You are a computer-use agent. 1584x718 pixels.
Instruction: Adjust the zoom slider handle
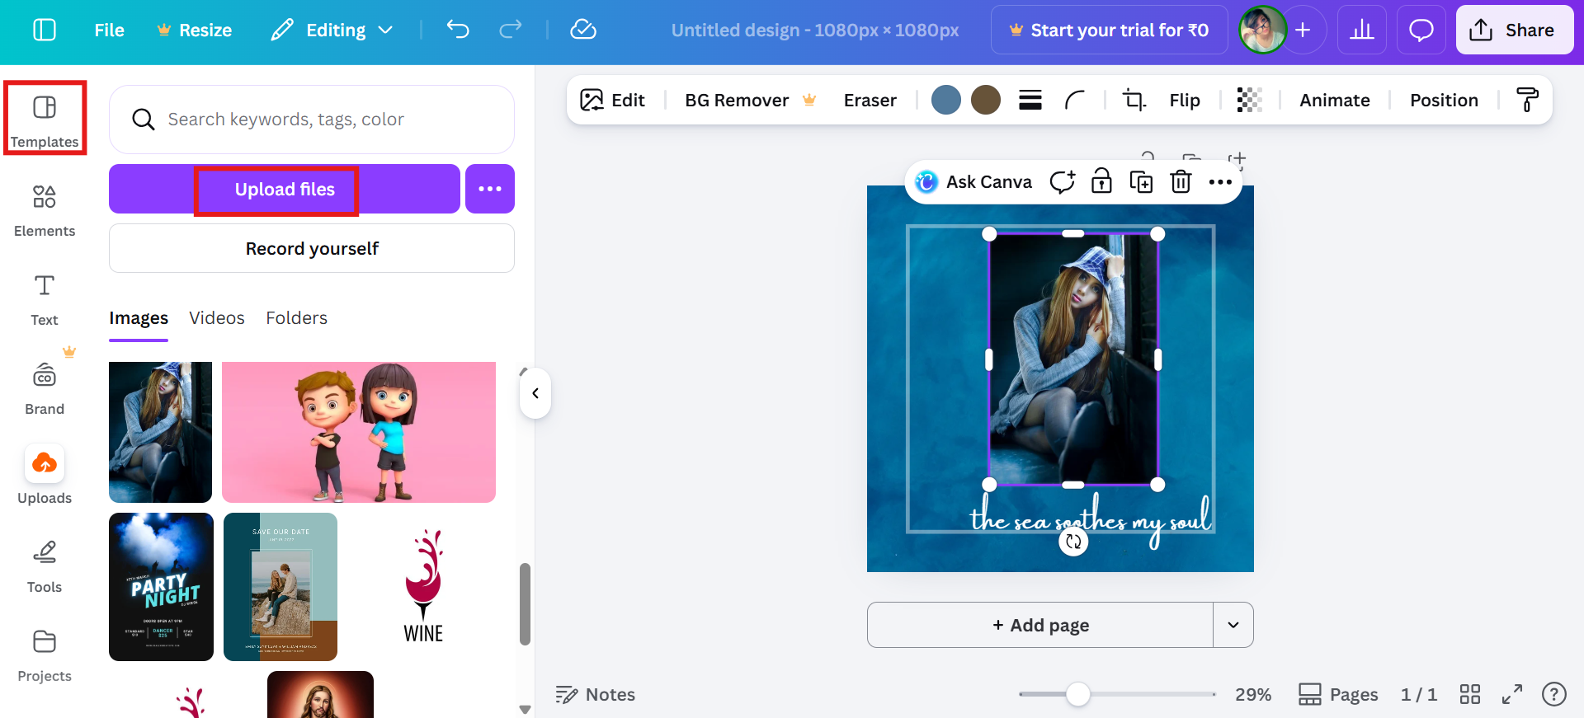coord(1077,695)
